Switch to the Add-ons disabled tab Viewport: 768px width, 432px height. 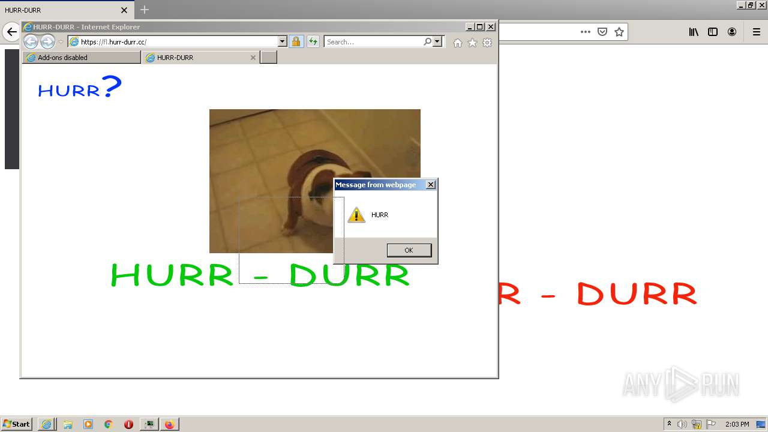point(82,58)
